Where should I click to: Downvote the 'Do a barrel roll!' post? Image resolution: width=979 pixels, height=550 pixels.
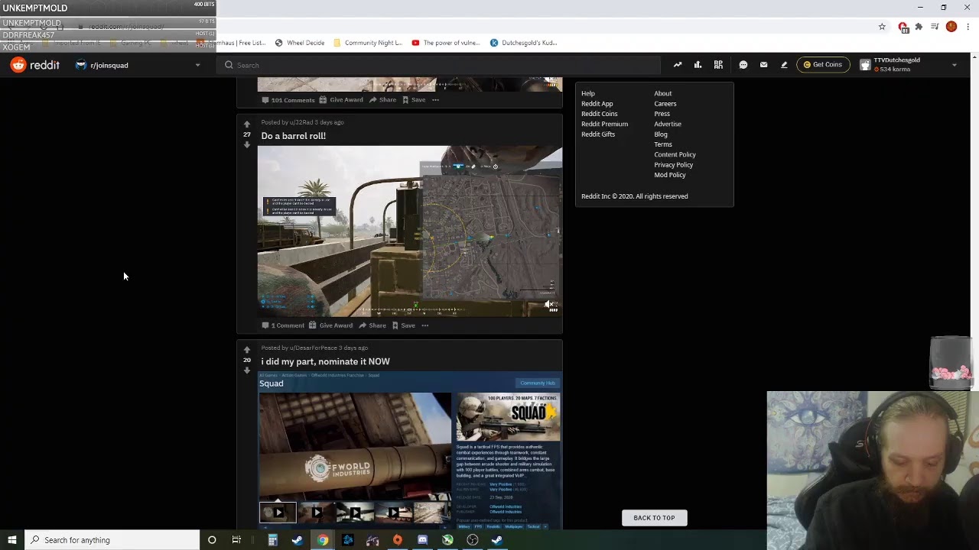[x=247, y=144]
